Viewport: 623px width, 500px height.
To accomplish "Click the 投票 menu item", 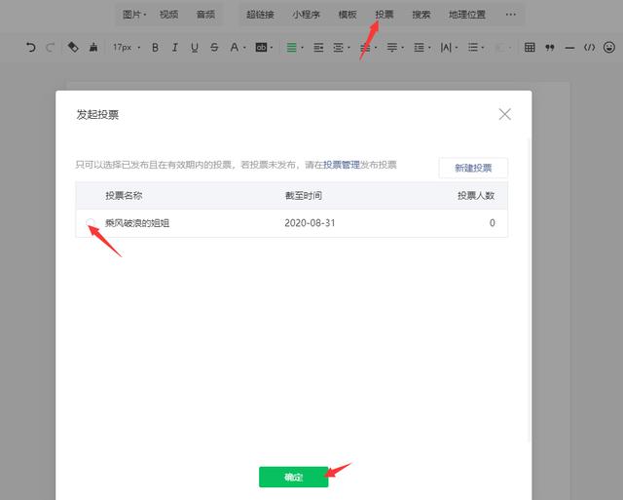I will tap(385, 15).
